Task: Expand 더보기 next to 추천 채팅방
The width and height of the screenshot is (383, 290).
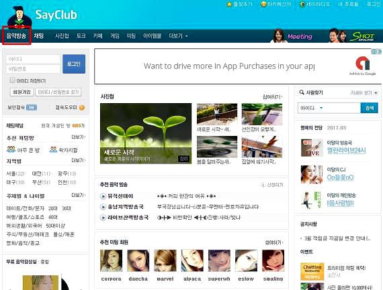Action: click(79, 137)
